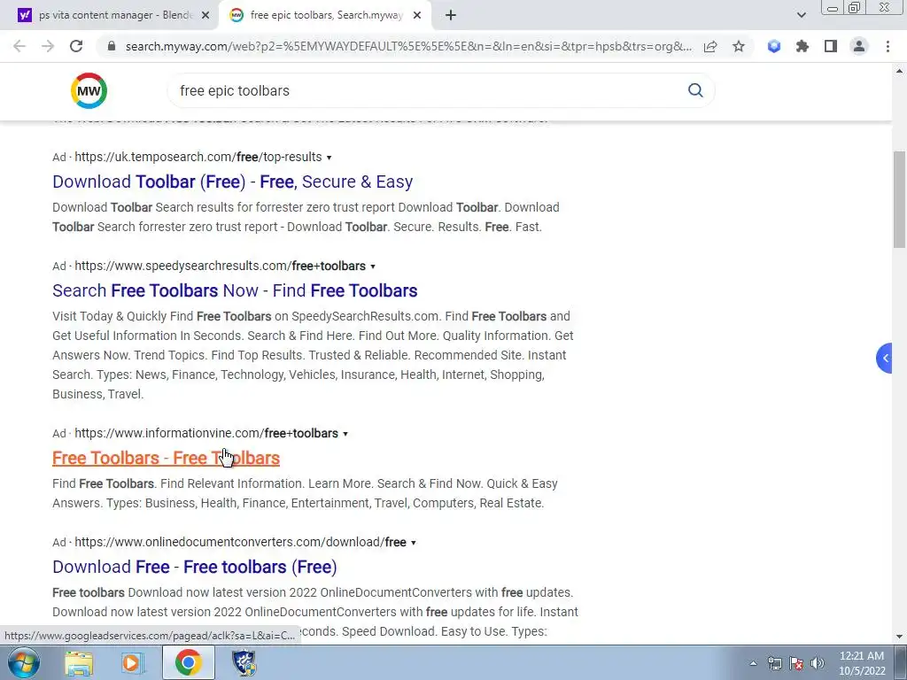Expand the uk.temposearch.com ad dropdown arrow

(x=329, y=158)
